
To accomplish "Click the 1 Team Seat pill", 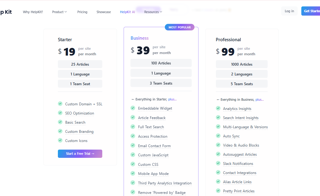I will click(80, 84).
